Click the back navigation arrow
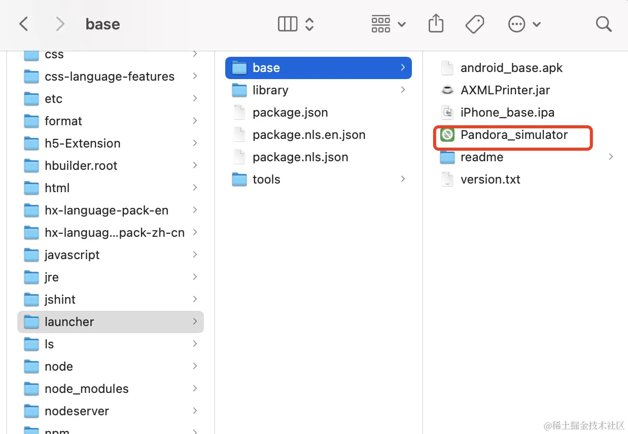The width and height of the screenshot is (628, 434). [x=24, y=24]
